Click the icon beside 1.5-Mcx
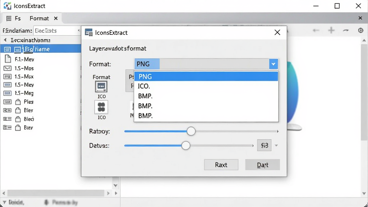Viewport: 368px width, 207px height. tap(7, 77)
